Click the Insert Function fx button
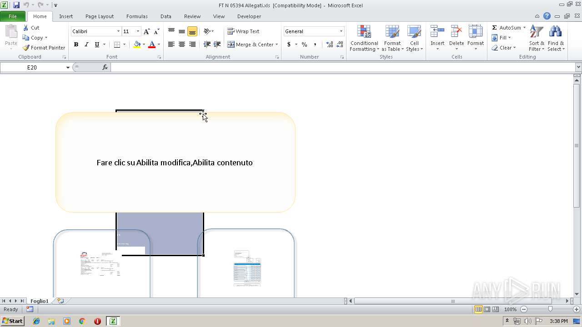The height and width of the screenshot is (327, 582). click(105, 67)
